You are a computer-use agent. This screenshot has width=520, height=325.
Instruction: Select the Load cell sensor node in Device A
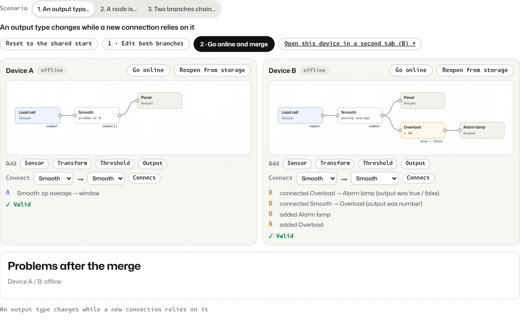[38, 115]
